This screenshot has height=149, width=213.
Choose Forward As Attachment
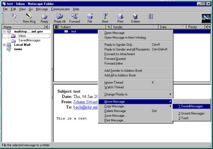pos(136,54)
